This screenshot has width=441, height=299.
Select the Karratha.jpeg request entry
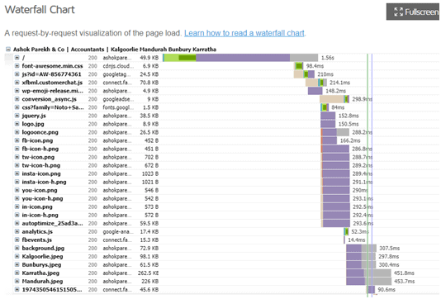tap(40, 273)
